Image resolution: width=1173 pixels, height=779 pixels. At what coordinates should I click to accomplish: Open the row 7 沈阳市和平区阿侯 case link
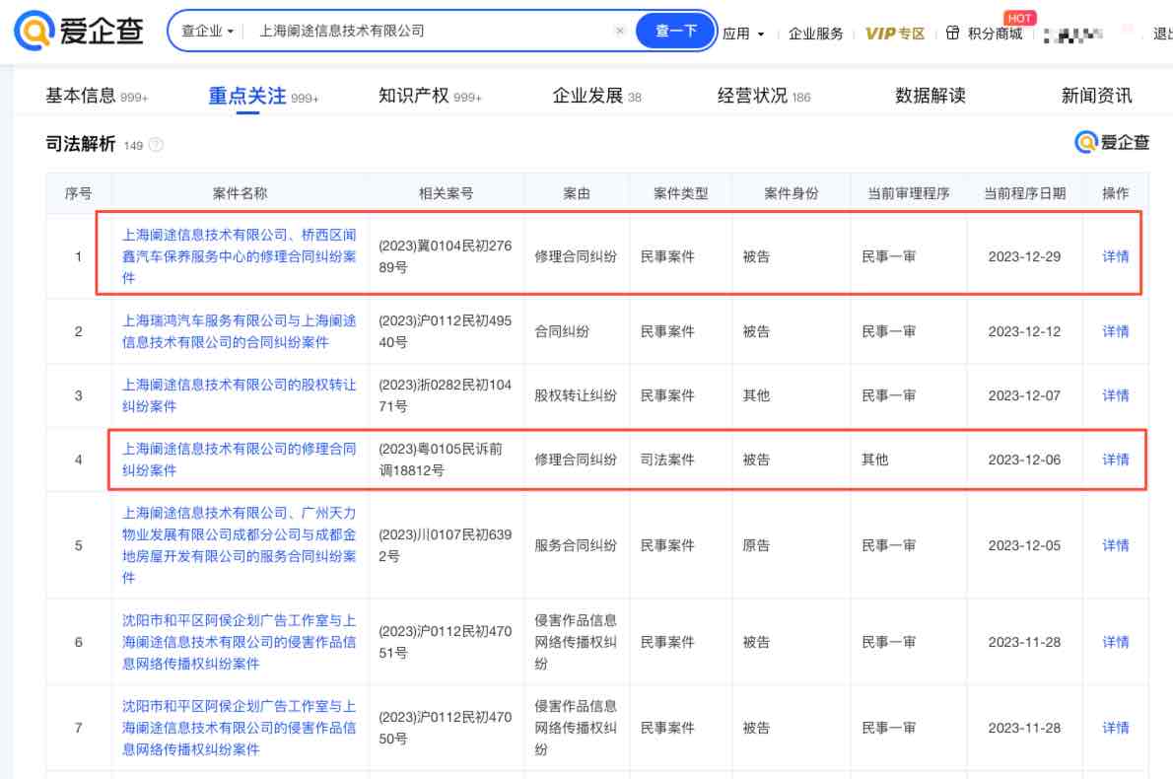click(240, 728)
